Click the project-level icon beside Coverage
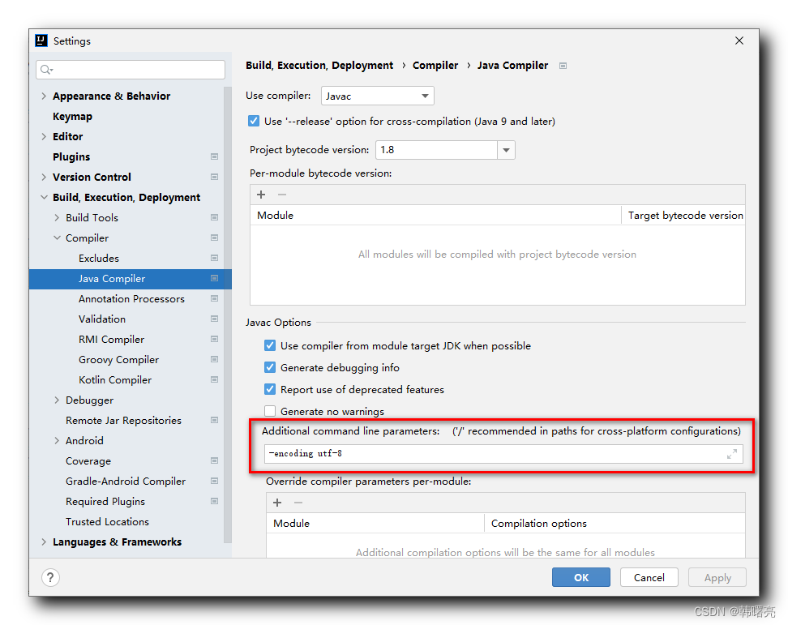The height and width of the screenshot is (625, 788). tap(214, 460)
